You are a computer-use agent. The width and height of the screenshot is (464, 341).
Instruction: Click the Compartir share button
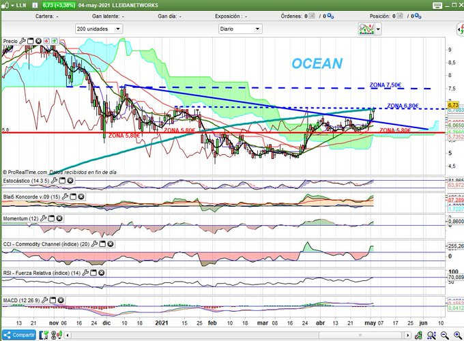tap(19, 335)
